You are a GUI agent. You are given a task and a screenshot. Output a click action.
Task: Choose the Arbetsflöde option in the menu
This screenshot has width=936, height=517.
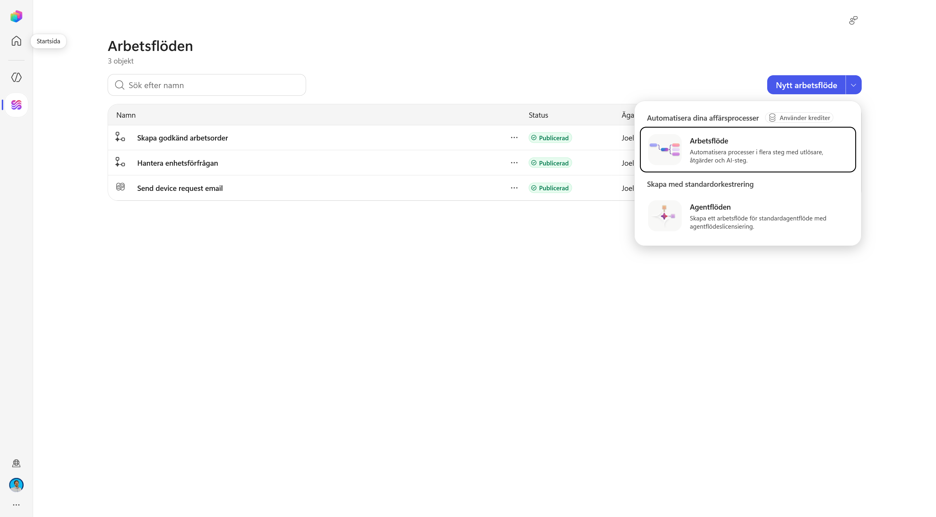pyautogui.click(x=748, y=149)
